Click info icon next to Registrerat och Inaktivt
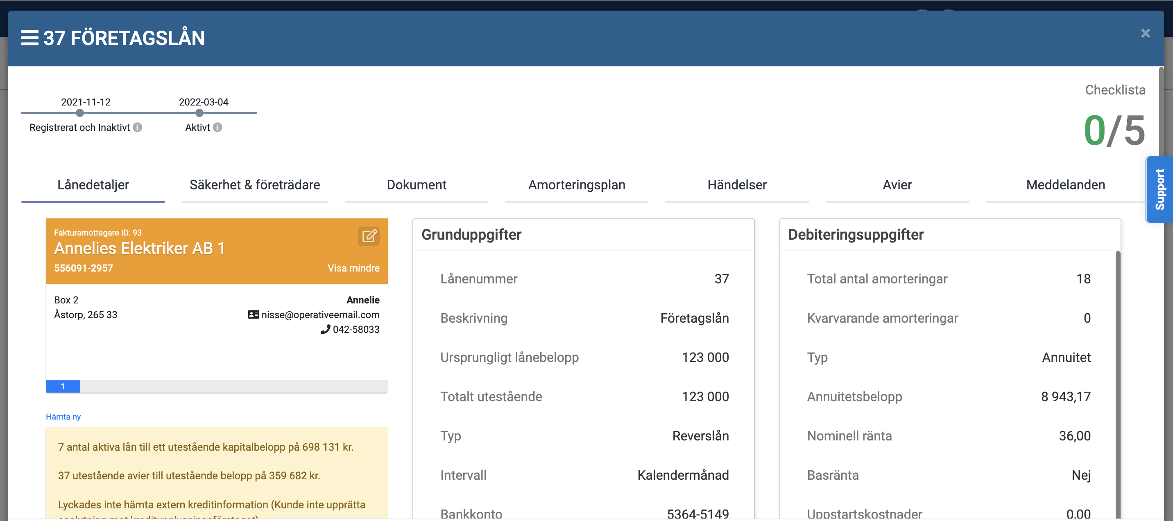 (x=138, y=127)
